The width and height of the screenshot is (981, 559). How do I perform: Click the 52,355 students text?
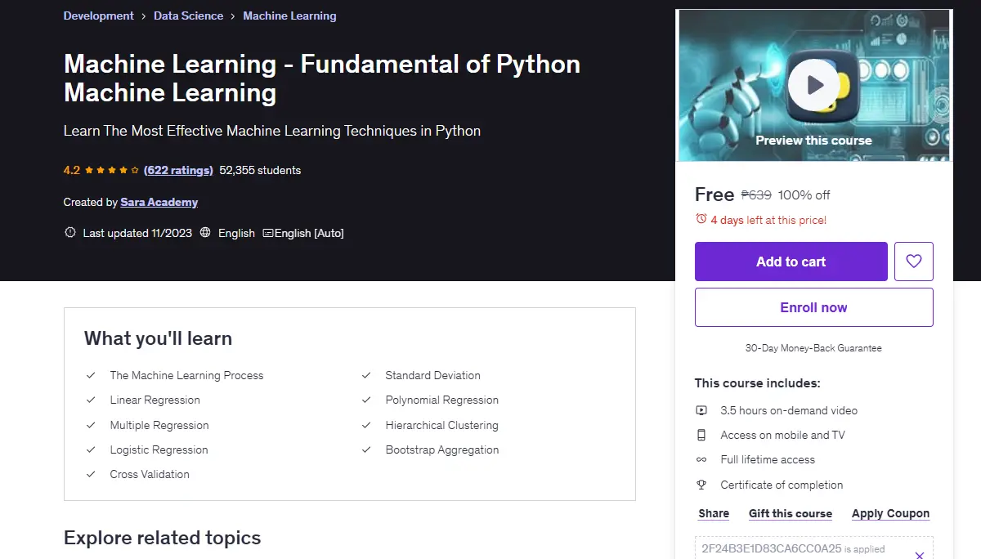click(x=260, y=170)
